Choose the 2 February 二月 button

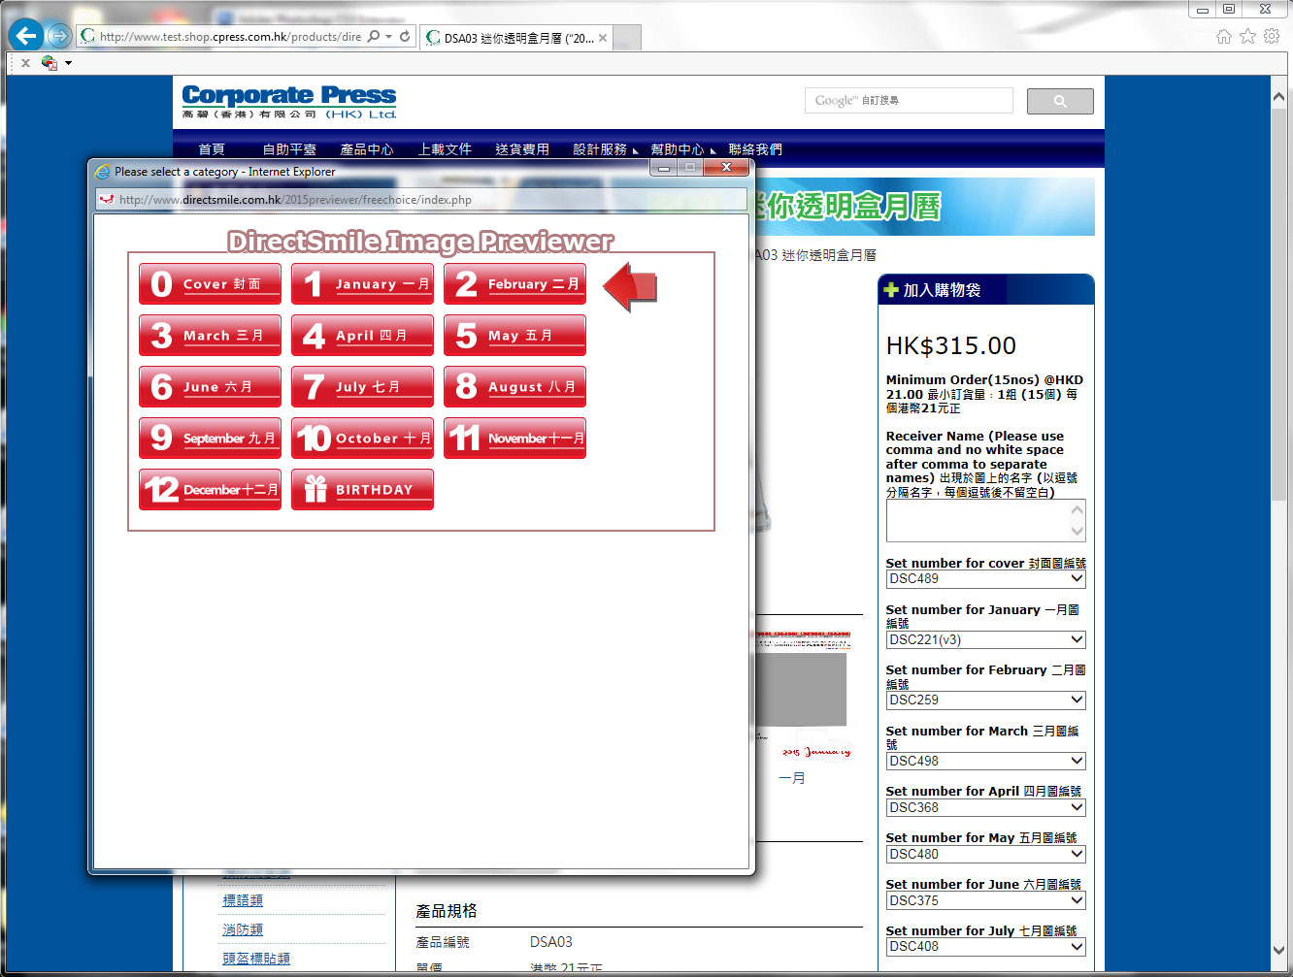(x=514, y=284)
